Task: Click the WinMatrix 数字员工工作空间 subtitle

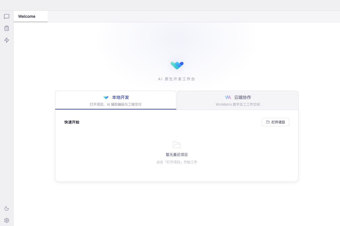Action: click(238, 105)
